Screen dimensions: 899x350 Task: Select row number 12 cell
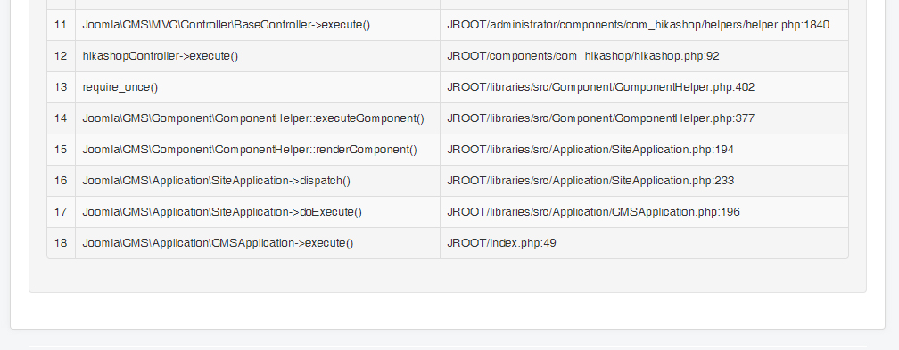[61, 56]
